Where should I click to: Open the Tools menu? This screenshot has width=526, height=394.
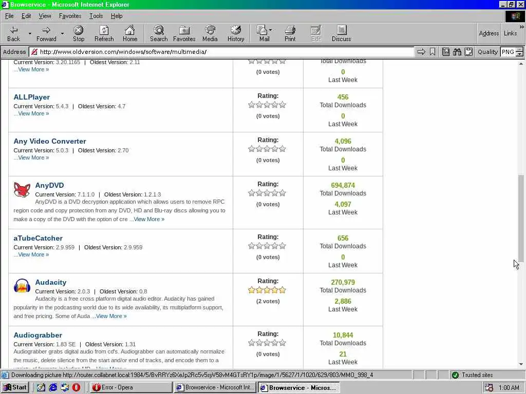pyautogui.click(x=96, y=16)
